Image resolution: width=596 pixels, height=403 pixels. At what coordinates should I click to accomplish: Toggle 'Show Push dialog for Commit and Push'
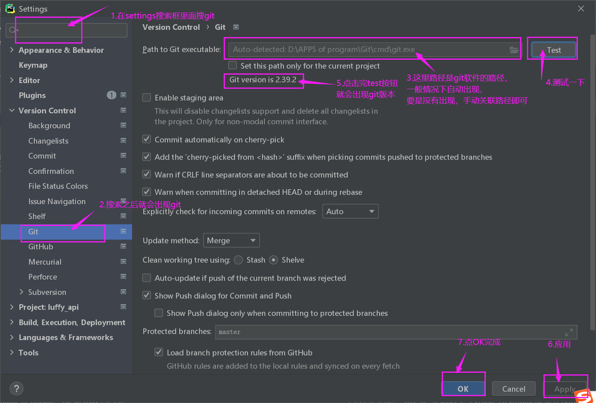[x=147, y=295]
